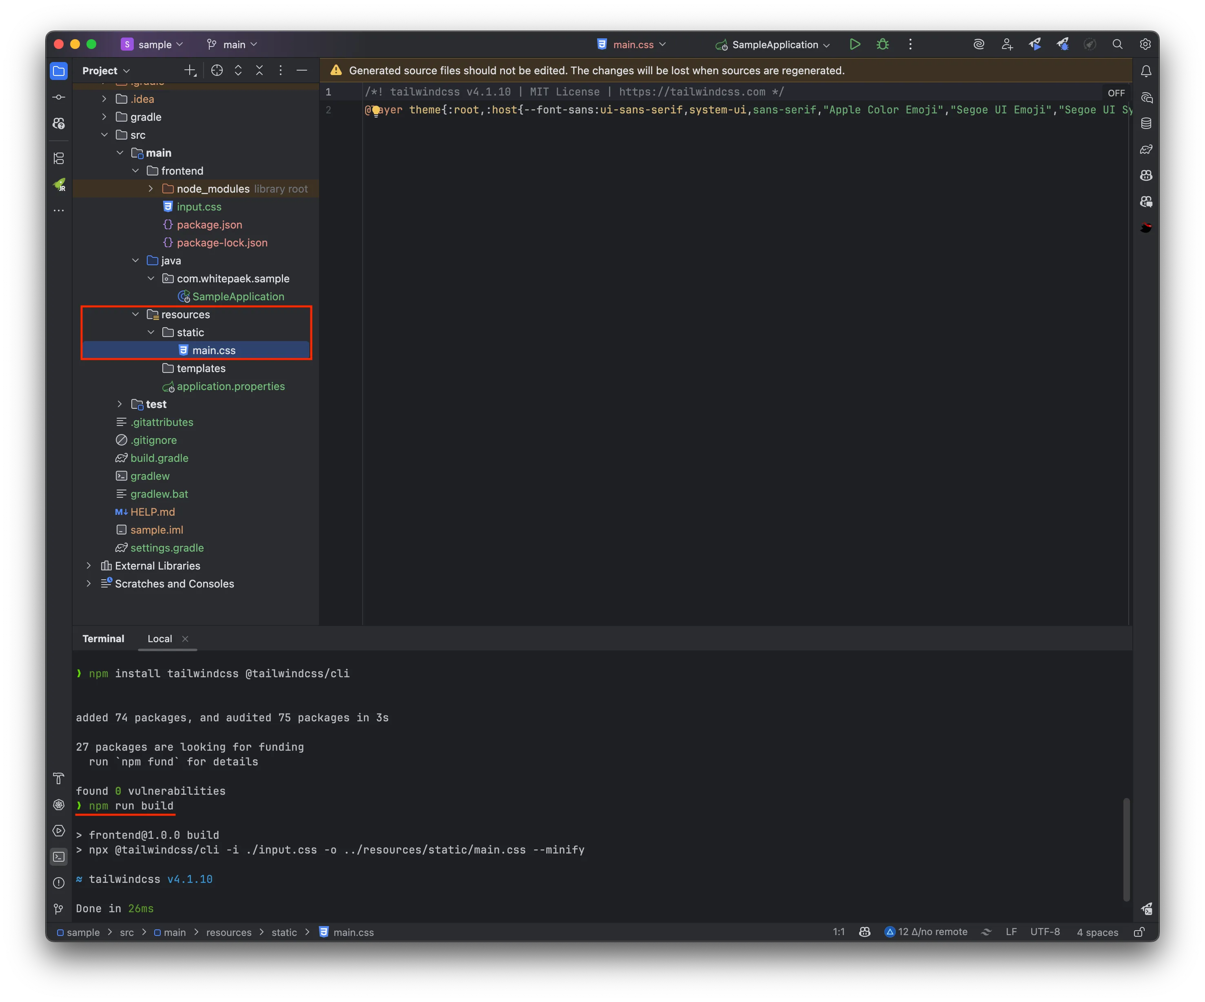Open the Notifications bell panel

(1146, 71)
